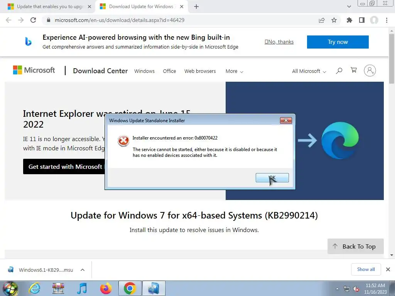The image size is (395, 296).
Task: Select the 'Download Update for Windows' tab
Action: pos(141,7)
